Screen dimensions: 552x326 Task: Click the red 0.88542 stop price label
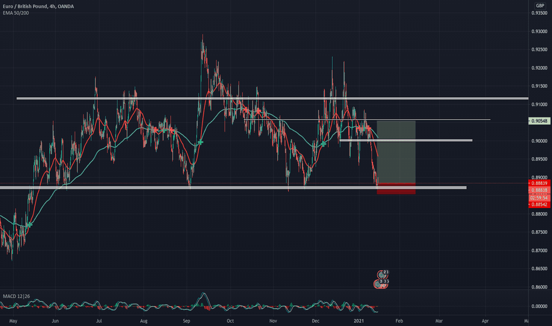(540, 204)
